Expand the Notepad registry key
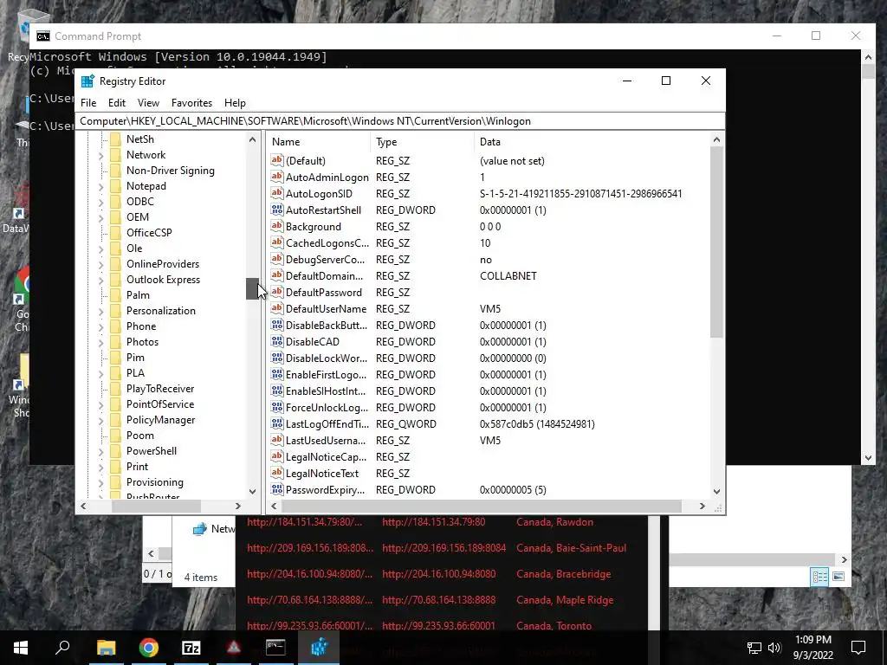Image resolution: width=887 pixels, height=665 pixels. click(100, 186)
